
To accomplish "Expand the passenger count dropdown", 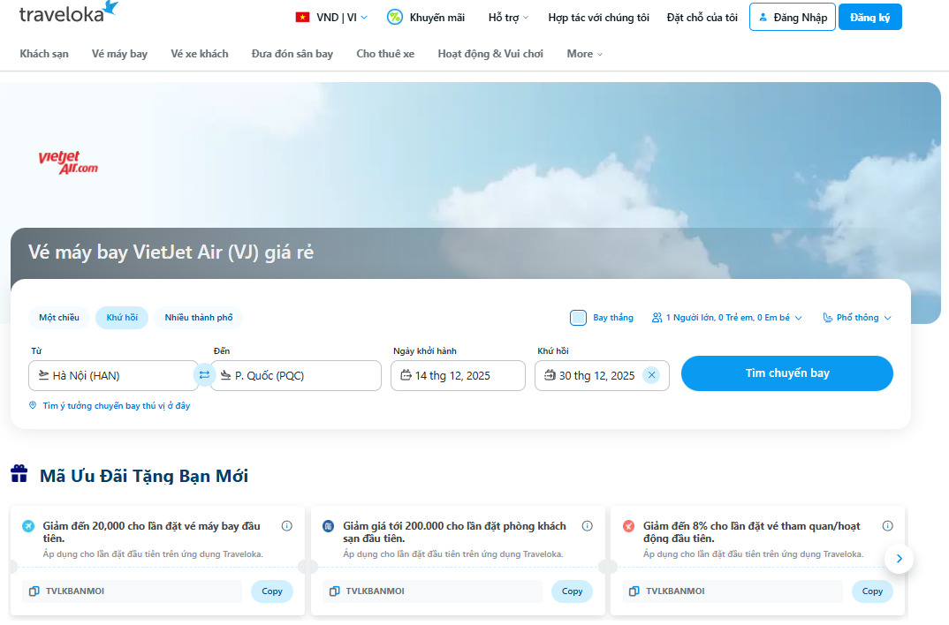I will tap(726, 318).
